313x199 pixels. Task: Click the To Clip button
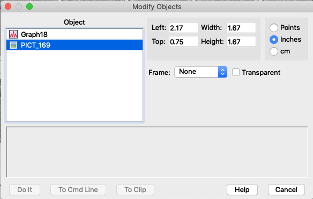point(136,189)
